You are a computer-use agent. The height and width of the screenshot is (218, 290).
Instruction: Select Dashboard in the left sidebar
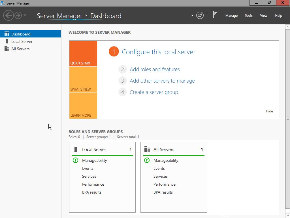(30, 34)
